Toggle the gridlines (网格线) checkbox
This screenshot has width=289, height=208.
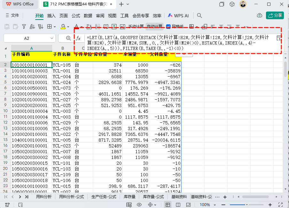168,27
